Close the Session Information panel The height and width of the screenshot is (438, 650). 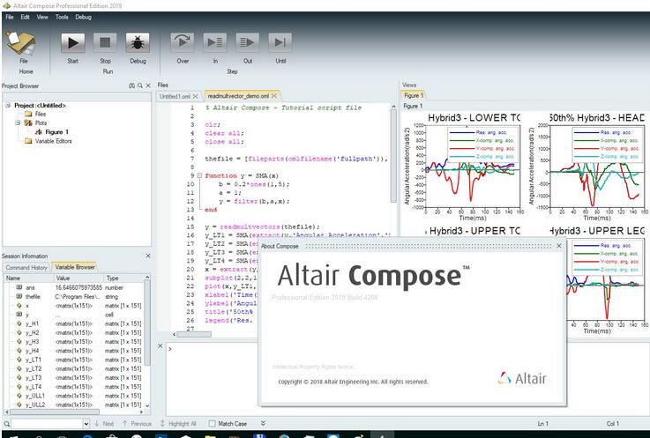(x=148, y=256)
